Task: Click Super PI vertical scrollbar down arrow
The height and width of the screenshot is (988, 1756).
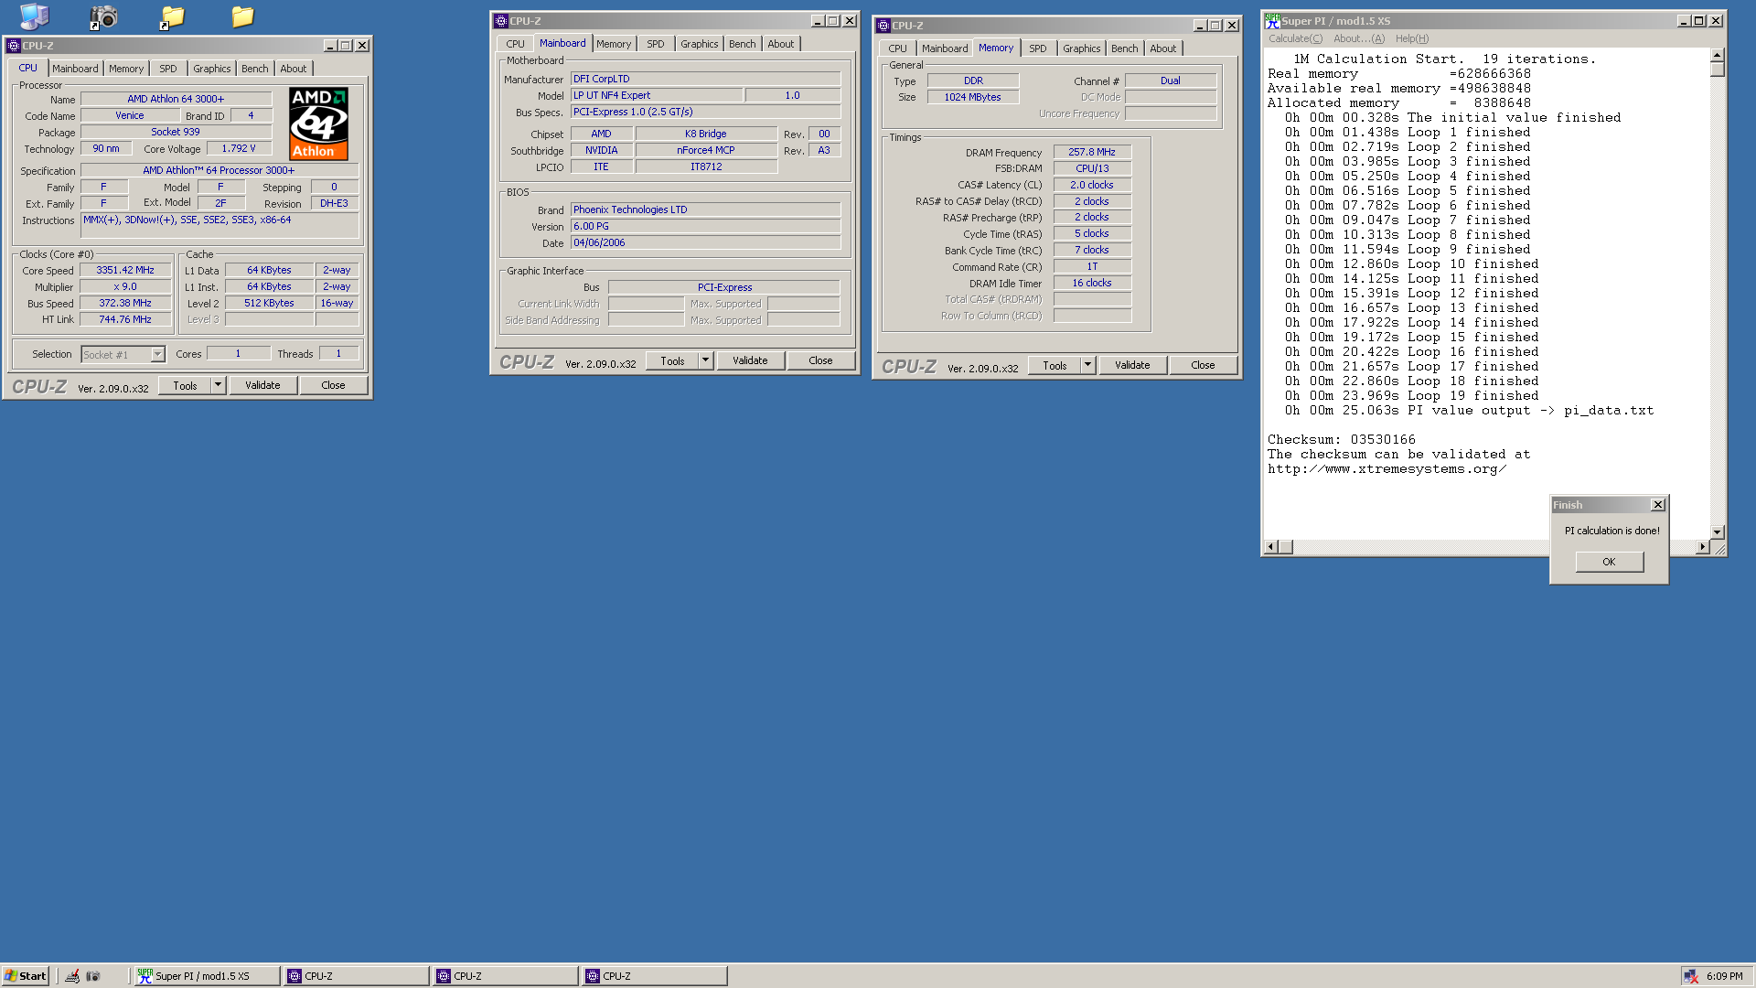Action: 1718,532
